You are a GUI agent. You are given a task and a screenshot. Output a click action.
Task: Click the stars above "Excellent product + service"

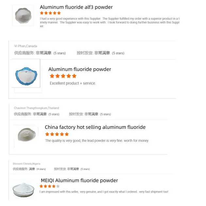click(63, 76)
